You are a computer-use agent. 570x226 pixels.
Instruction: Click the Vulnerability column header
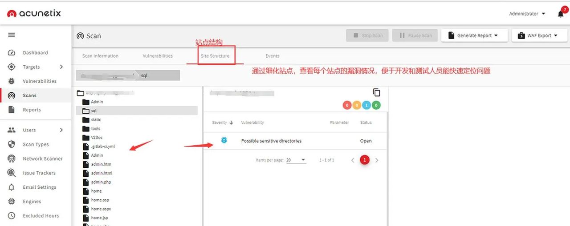pos(252,123)
